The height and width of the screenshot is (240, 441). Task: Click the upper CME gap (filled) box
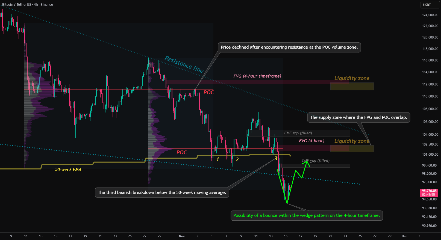298,133
